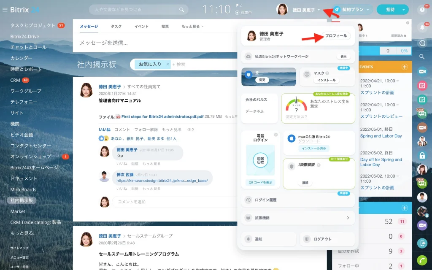Open the hamburger menu beside Bitrix logo

coord(5,10)
